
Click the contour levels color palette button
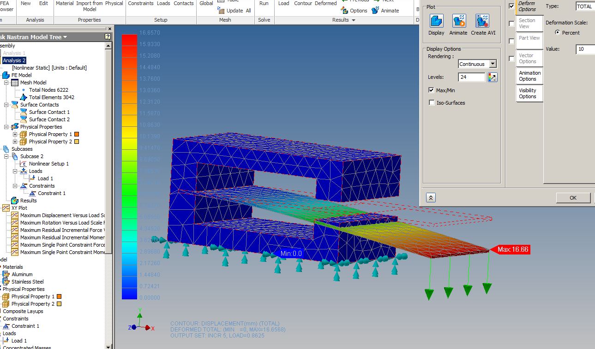click(x=493, y=77)
